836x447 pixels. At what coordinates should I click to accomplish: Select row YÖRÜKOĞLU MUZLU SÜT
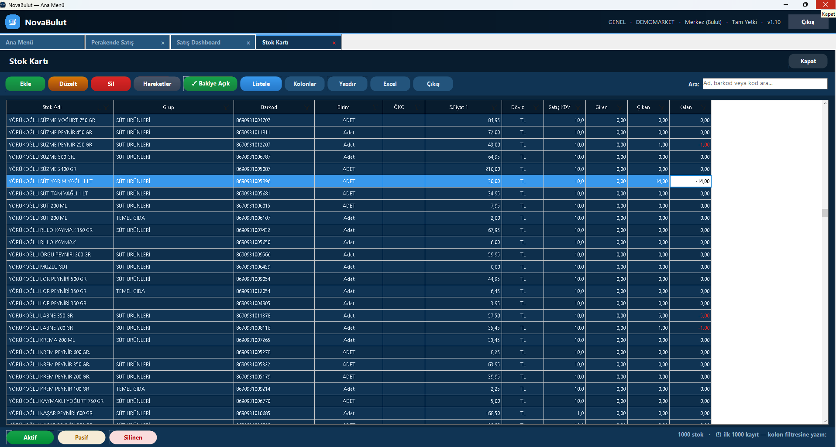[x=359, y=266]
